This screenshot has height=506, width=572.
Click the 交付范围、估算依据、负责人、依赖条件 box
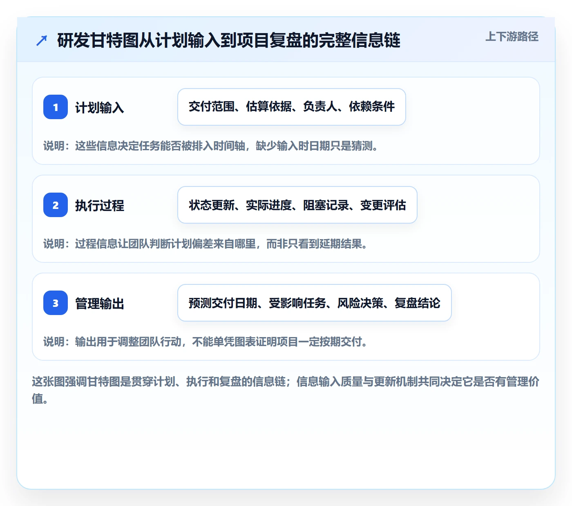(292, 107)
